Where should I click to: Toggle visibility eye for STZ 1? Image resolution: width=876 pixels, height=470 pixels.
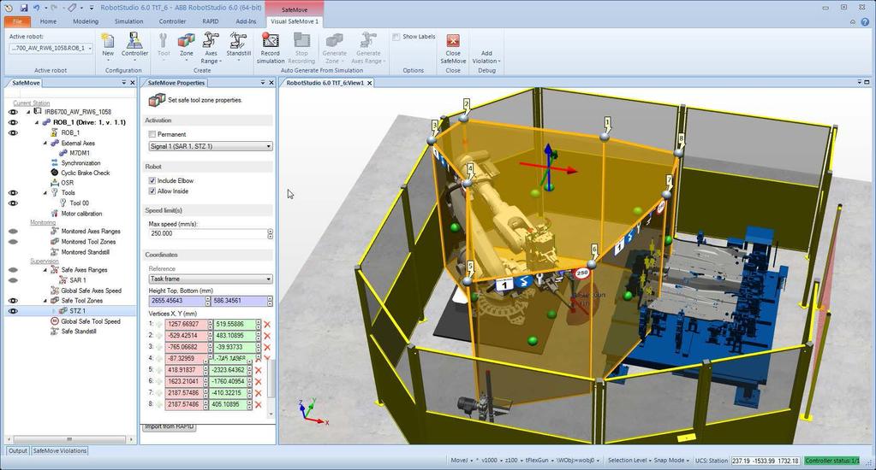coord(13,311)
